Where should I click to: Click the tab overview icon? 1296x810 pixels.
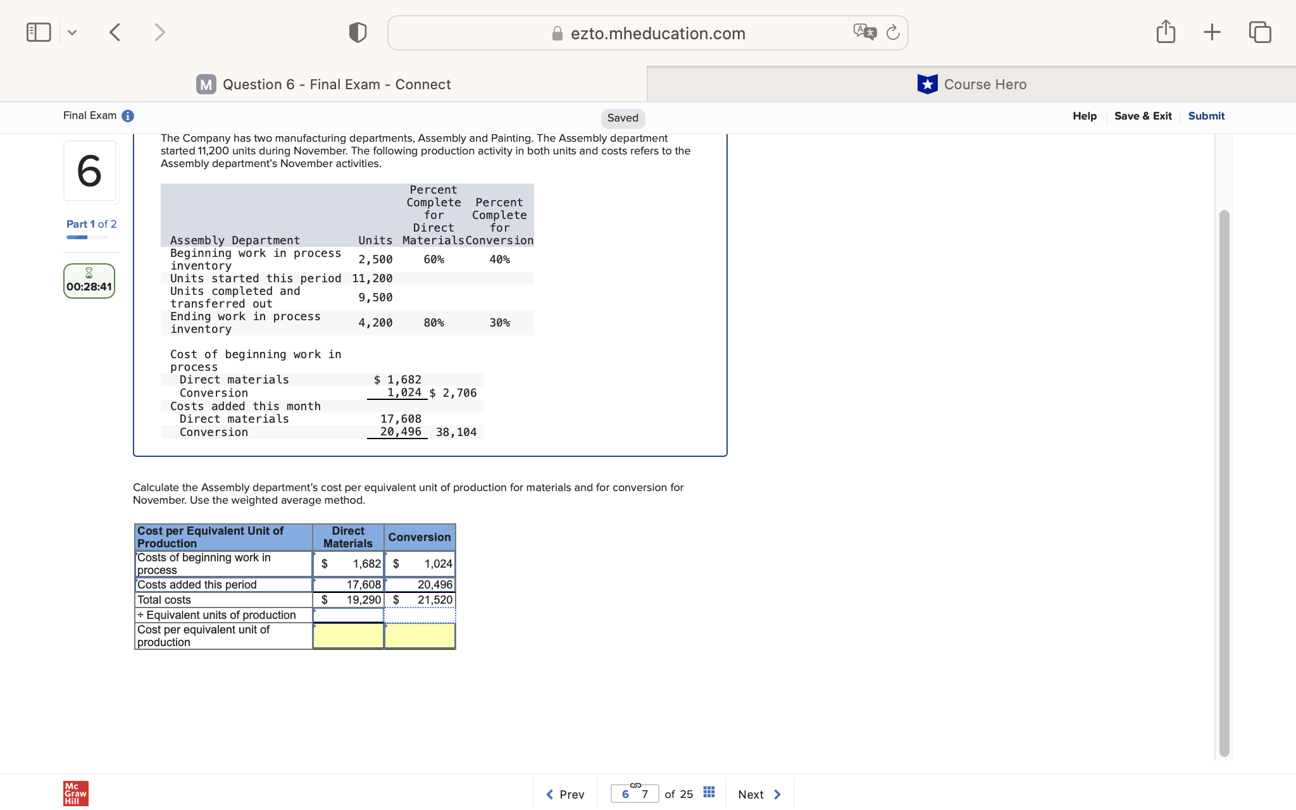tap(1259, 31)
